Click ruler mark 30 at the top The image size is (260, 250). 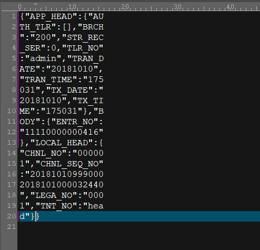pos(177,7)
